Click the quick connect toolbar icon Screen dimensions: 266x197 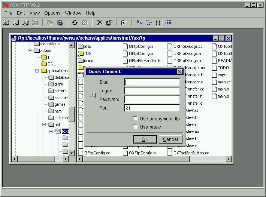point(16,23)
